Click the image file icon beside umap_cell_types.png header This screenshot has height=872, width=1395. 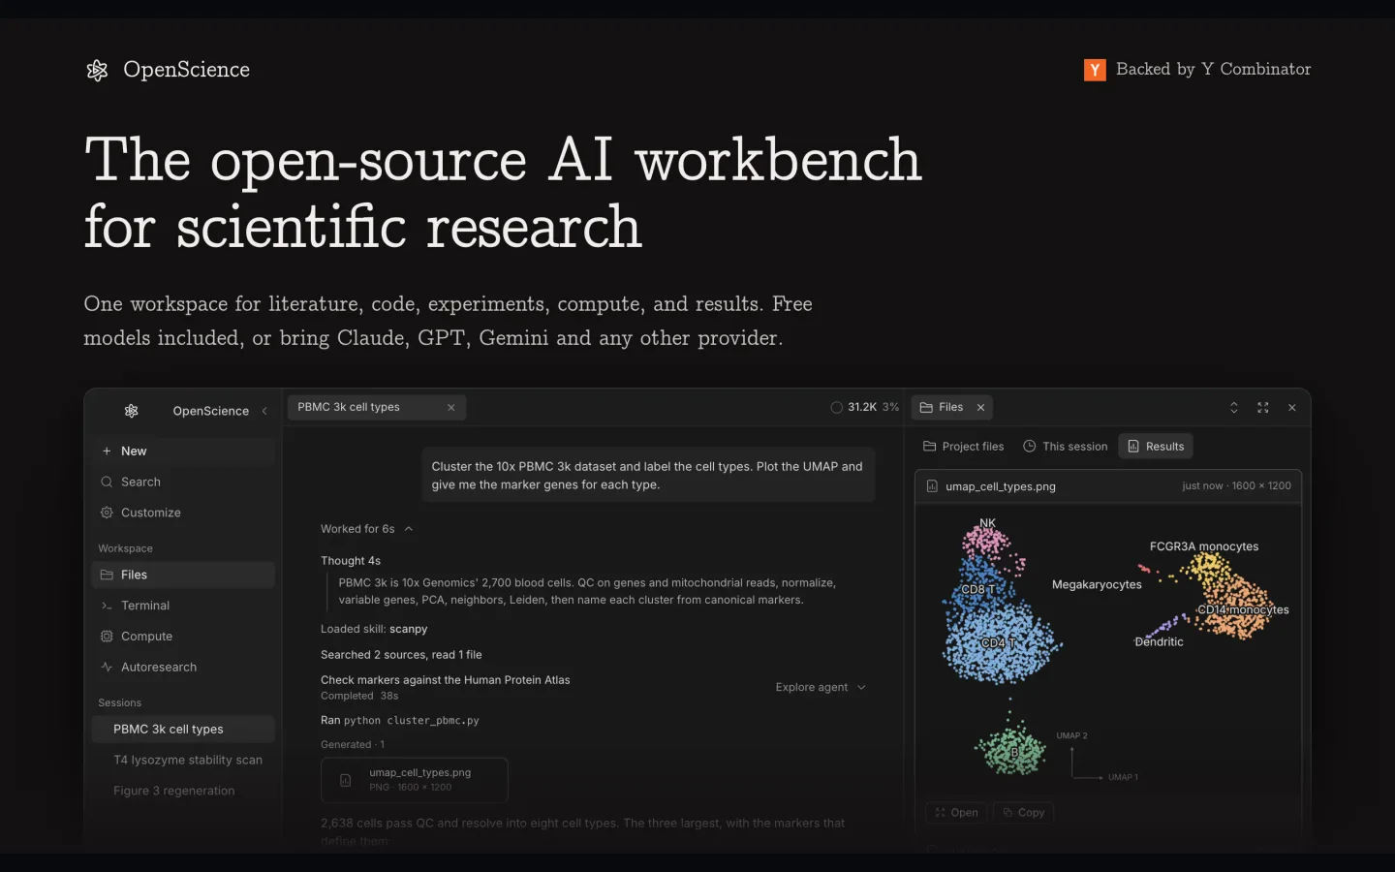pos(932,486)
